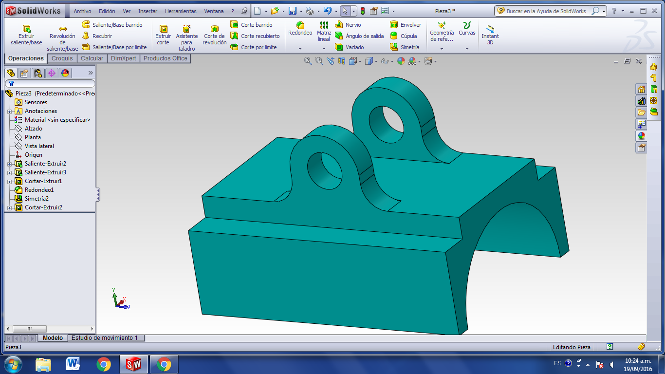Expand the Saliente-Extruir2 feature
The image size is (665, 374).
click(x=10, y=164)
